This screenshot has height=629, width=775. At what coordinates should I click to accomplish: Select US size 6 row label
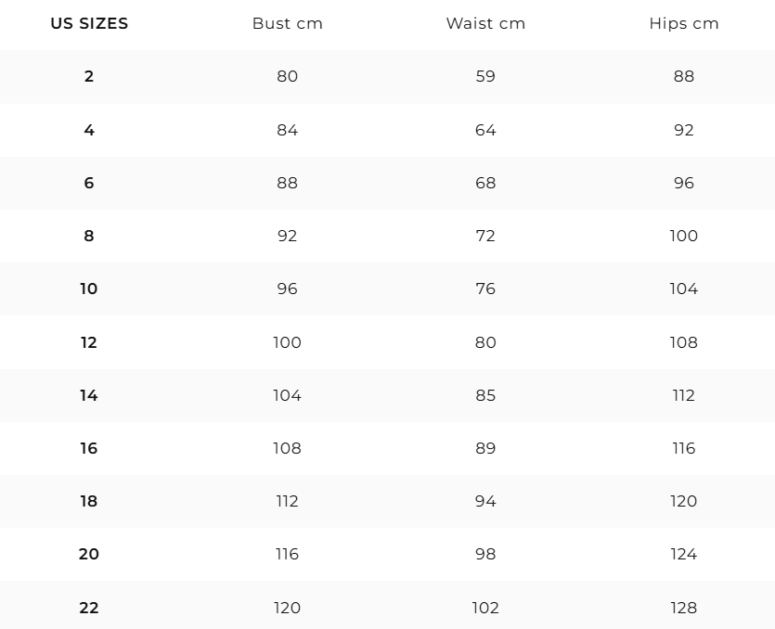coord(89,183)
